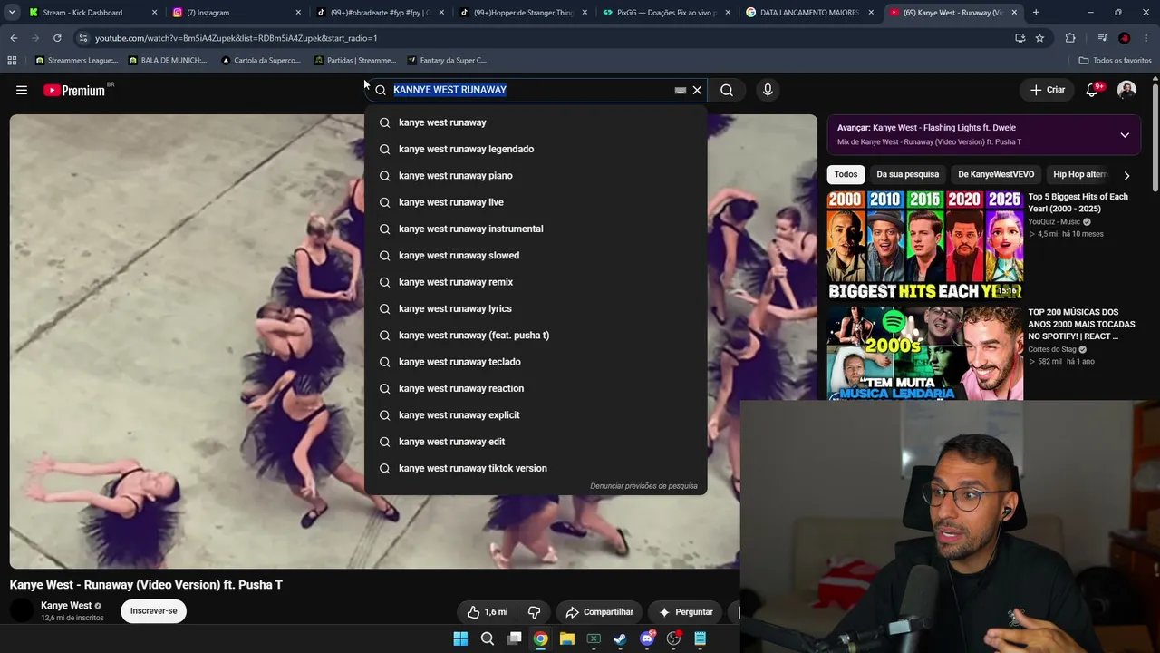Viewport: 1160px width, 653px height.
Task: Open 'TOP 200 MÚSICAS DOS ANOS 2000' video thumbnail
Action: point(925,354)
